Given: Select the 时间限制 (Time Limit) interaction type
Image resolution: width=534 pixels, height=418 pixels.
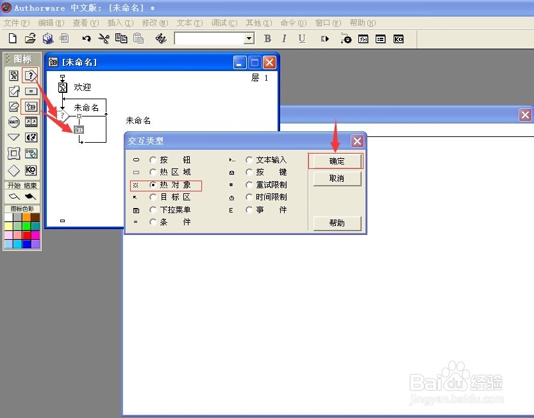Looking at the screenshot, I should [x=249, y=197].
